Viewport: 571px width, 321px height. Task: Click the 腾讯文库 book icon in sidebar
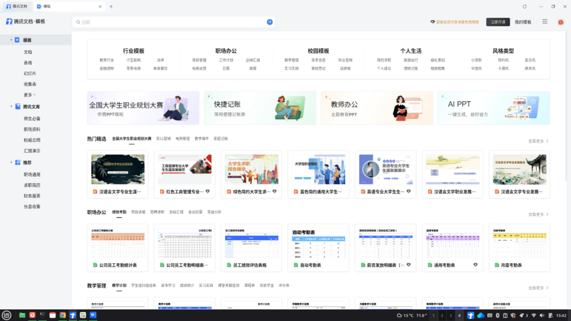point(17,107)
